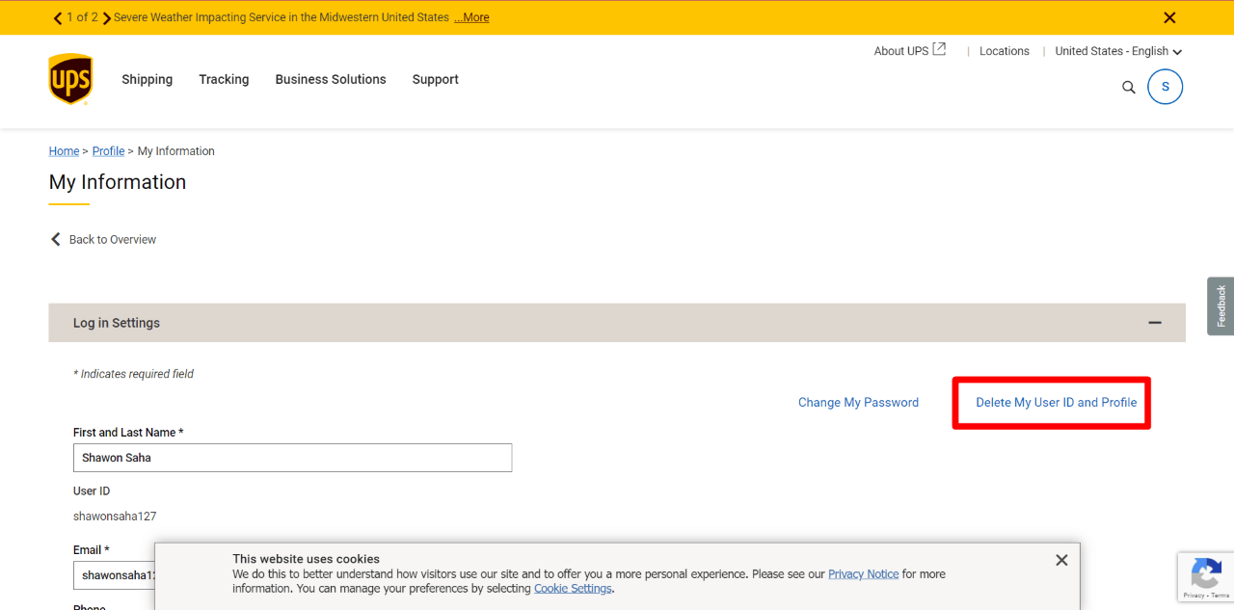1234x610 pixels.
Task: Collapse the Log in Settings section
Action: [1155, 323]
